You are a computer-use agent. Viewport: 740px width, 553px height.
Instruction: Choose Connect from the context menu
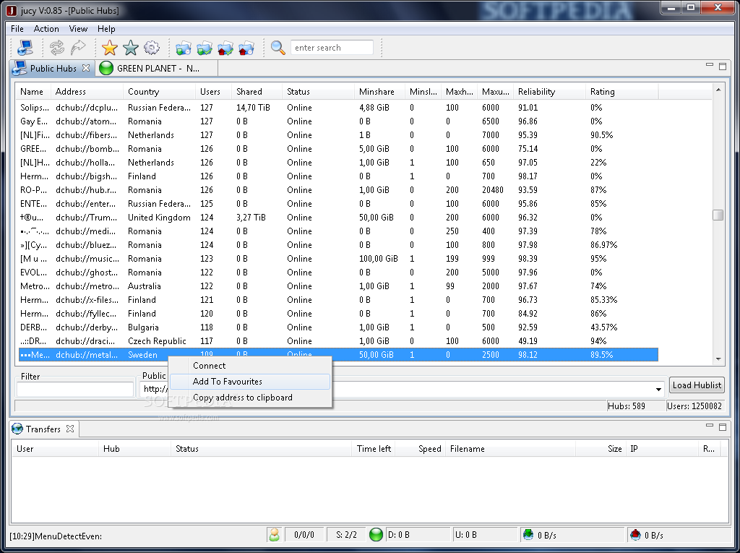[250, 366]
